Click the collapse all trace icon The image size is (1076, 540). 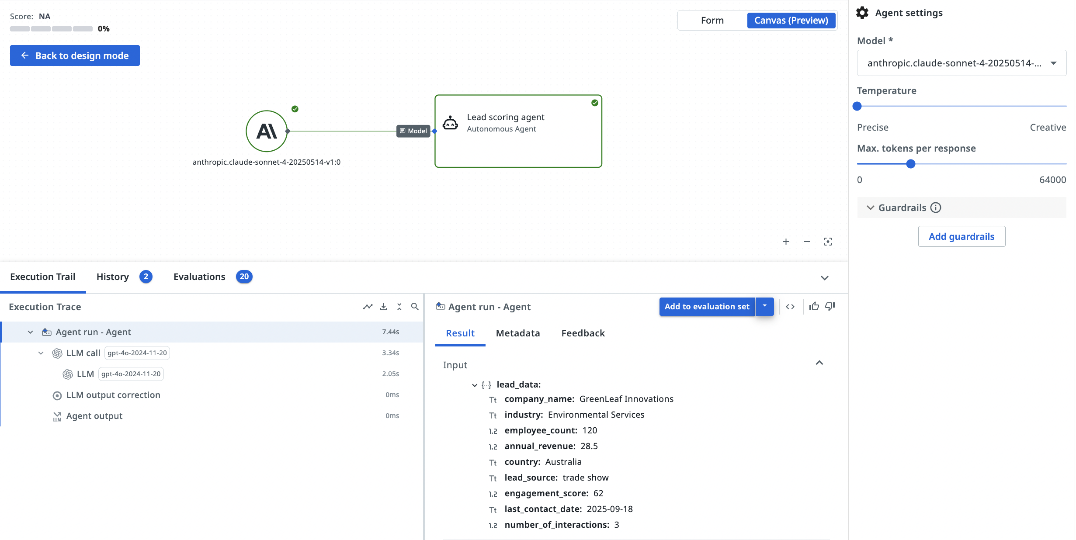tap(399, 307)
